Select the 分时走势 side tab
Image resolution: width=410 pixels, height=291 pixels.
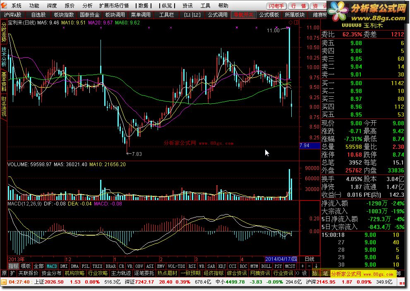coord(4,32)
